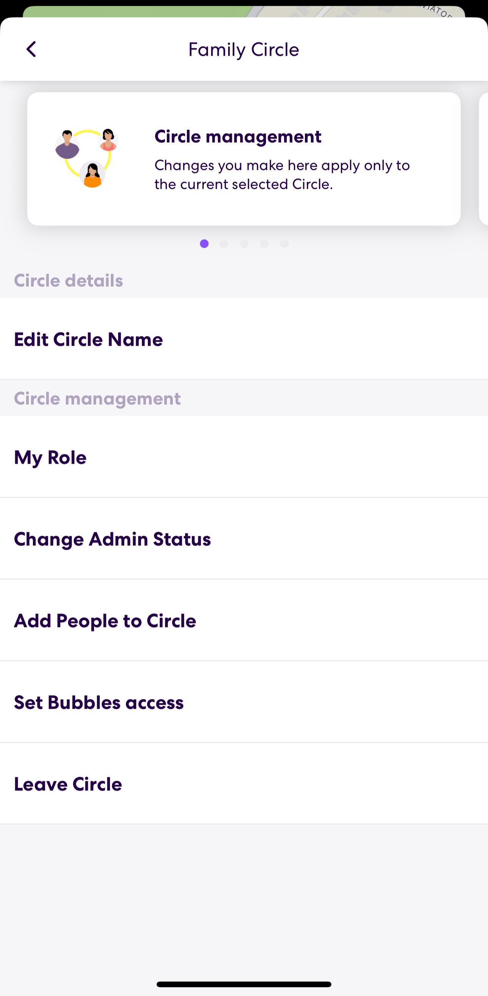Open the partially visible next card
The image size is (488, 996).
click(484, 158)
